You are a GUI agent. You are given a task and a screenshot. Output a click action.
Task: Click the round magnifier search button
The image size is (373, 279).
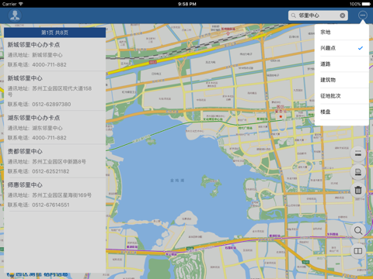pyautogui.click(x=358, y=230)
